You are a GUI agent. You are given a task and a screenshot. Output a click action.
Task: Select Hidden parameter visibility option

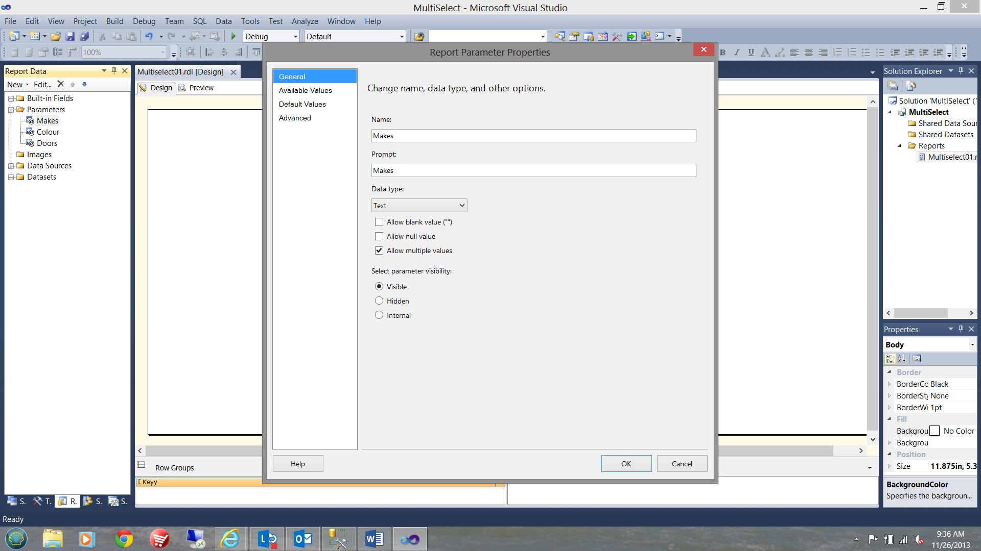(x=379, y=300)
